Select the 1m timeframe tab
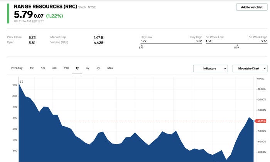Viewport: 270px width, 162px height. click(x=43, y=68)
